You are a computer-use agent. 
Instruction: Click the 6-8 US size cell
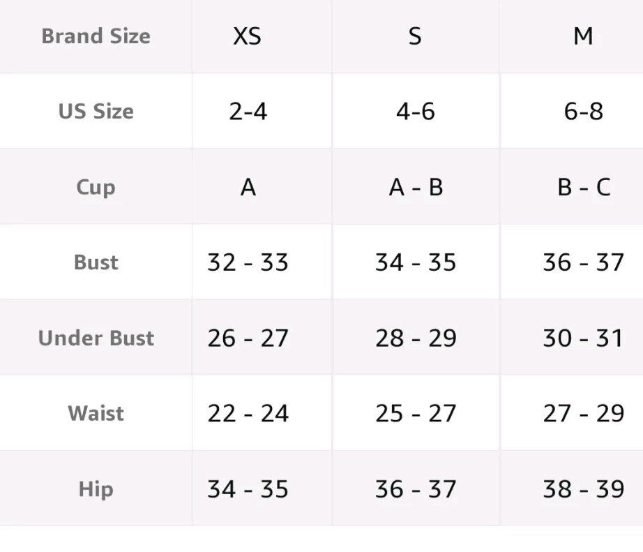[583, 112]
